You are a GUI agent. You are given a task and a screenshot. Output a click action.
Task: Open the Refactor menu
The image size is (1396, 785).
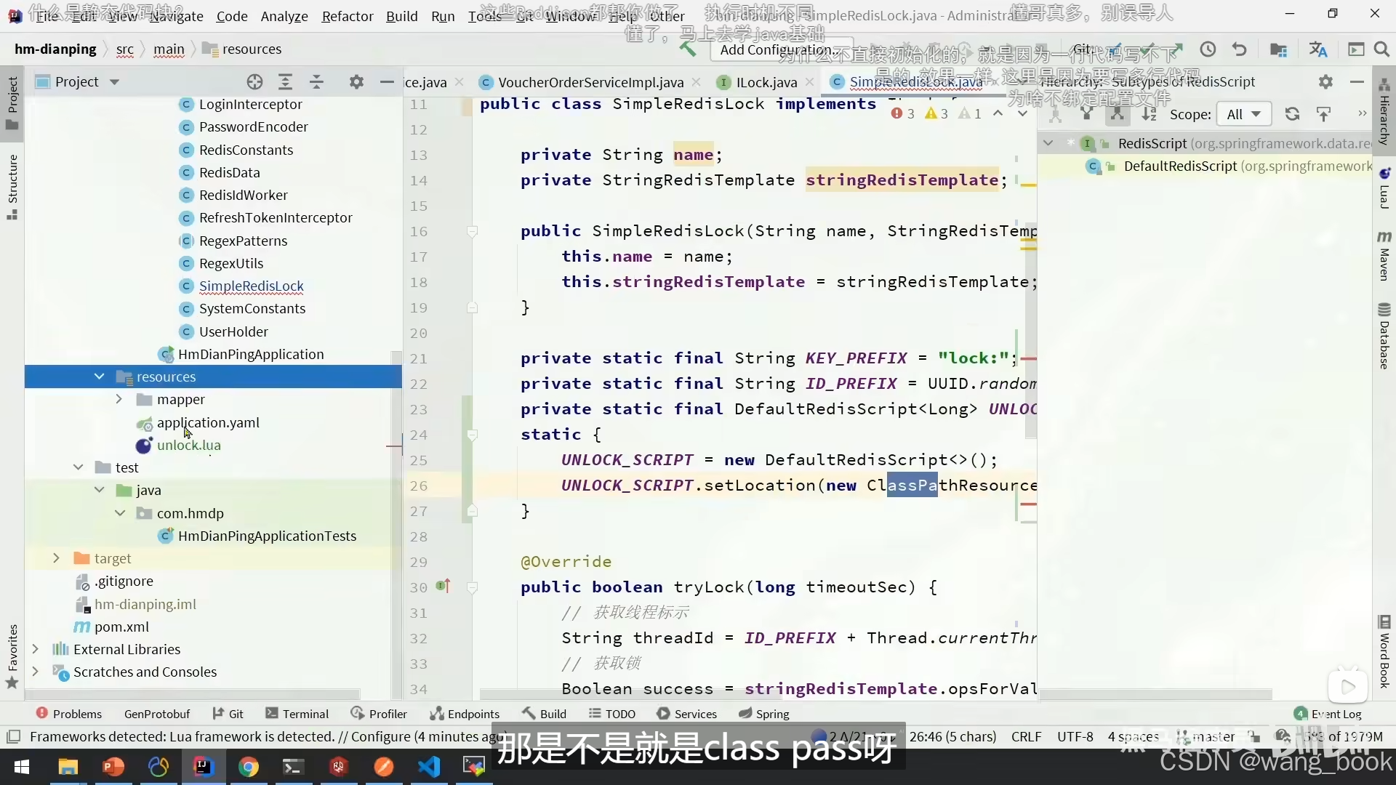(x=347, y=16)
